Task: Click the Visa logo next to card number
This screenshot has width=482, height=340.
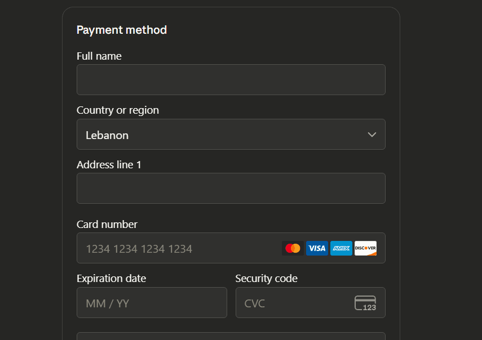Action: coord(317,248)
